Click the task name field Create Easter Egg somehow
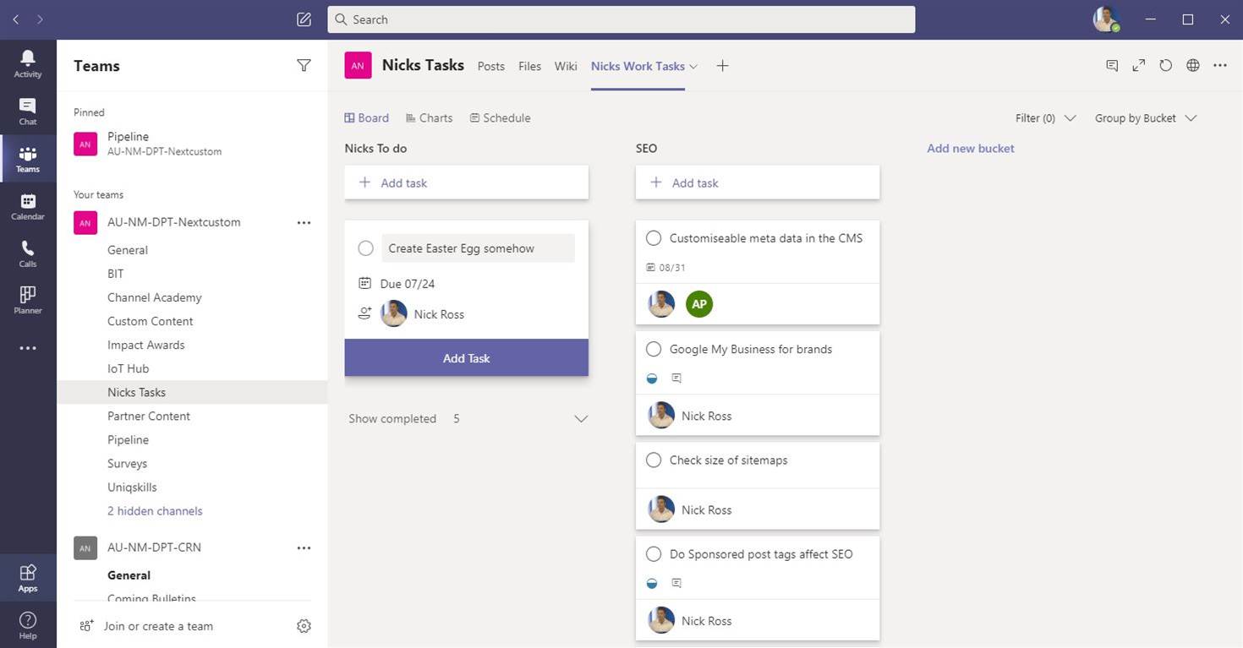1243x648 pixels. pyautogui.click(x=478, y=248)
